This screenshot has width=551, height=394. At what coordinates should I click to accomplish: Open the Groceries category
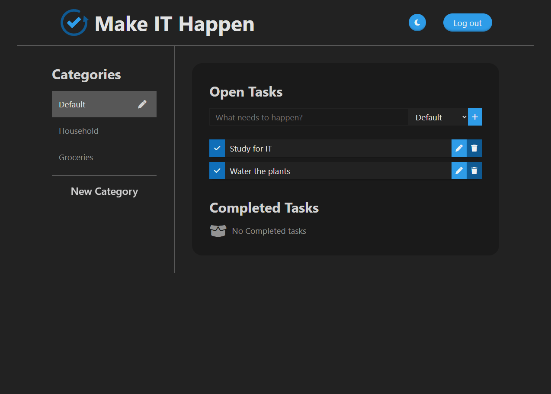76,157
